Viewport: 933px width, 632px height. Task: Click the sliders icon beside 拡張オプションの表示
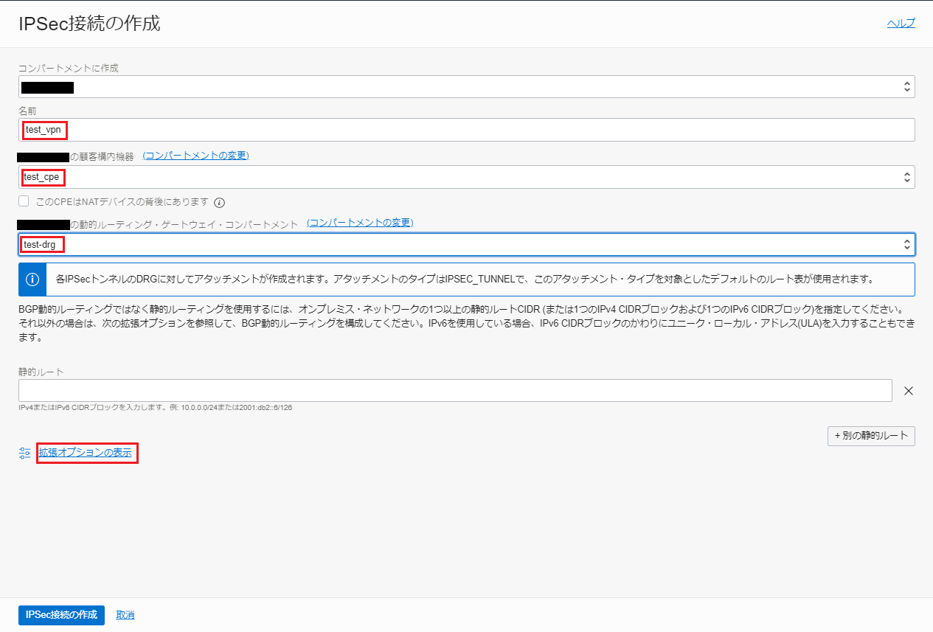(x=25, y=453)
